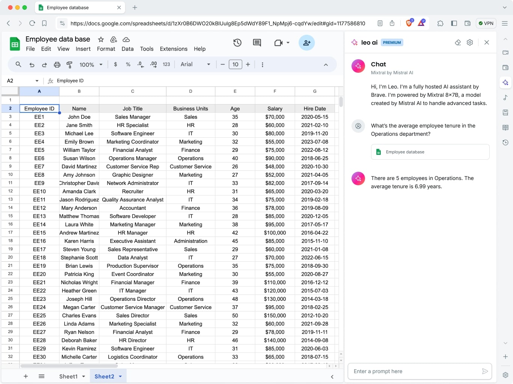The width and height of the screenshot is (513, 384).
Task: Open Leo AI settings gear
Action: pyautogui.click(x=470, y=42)
